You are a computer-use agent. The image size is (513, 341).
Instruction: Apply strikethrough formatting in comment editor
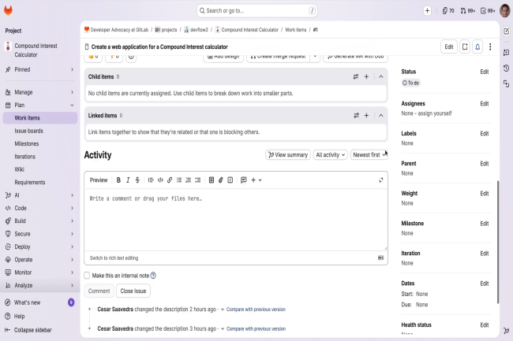coord(137,180)
